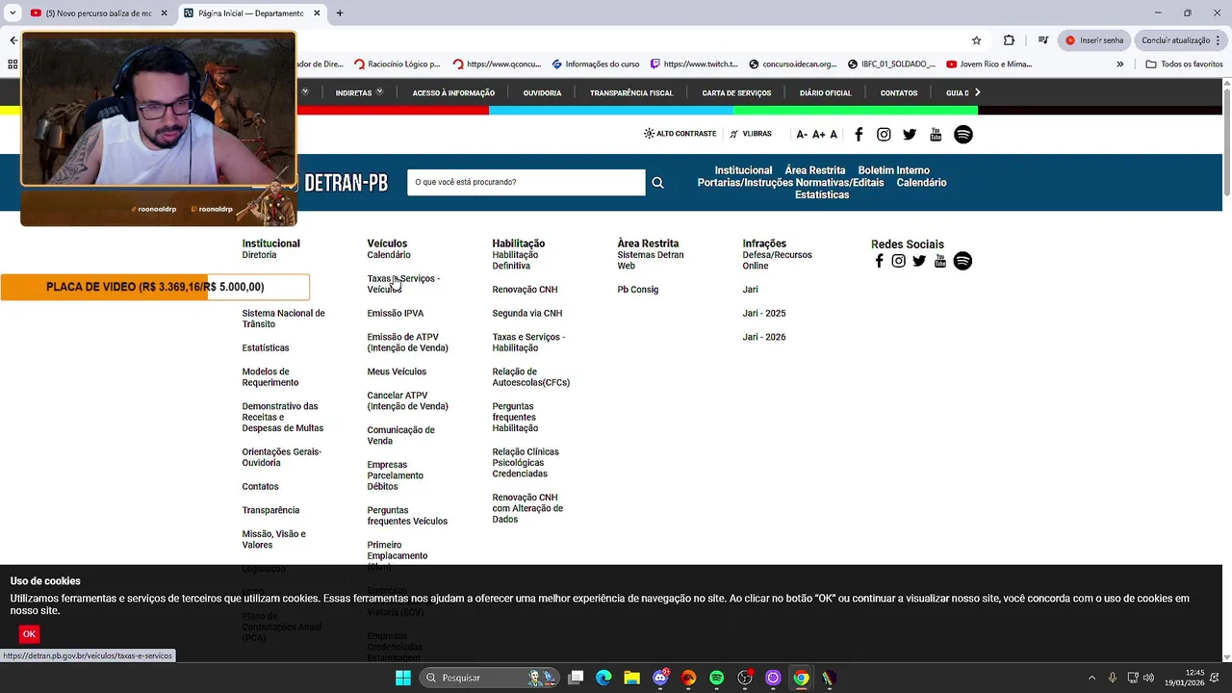1232x693 pixels.
Task: Open Spotify icon in top accessibility bar
Action: (x=963, y=135)
